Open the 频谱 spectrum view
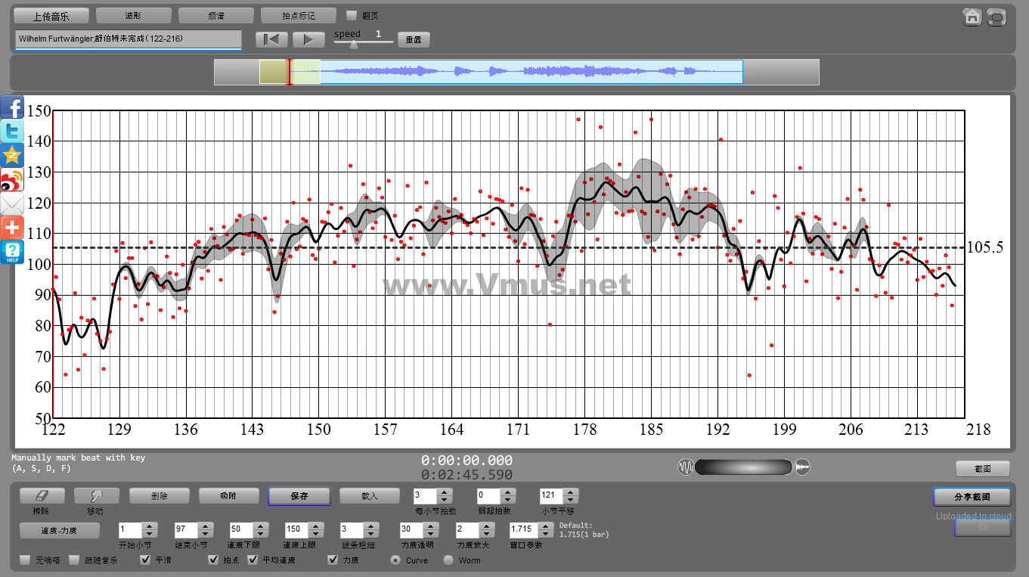The height and width of the screenshot is (577, 1029). [216, 15]
